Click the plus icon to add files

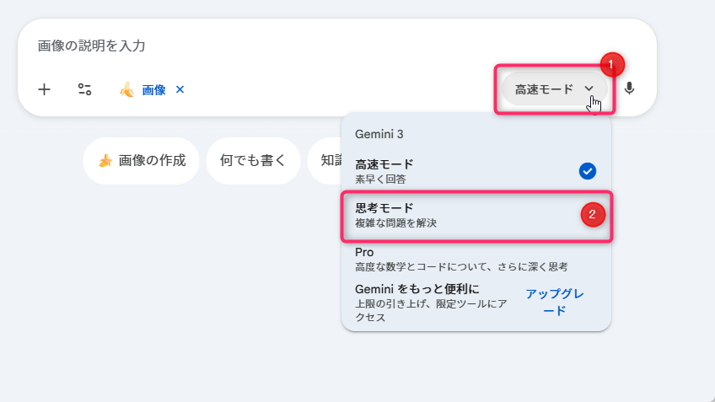(x=45, y=89)
